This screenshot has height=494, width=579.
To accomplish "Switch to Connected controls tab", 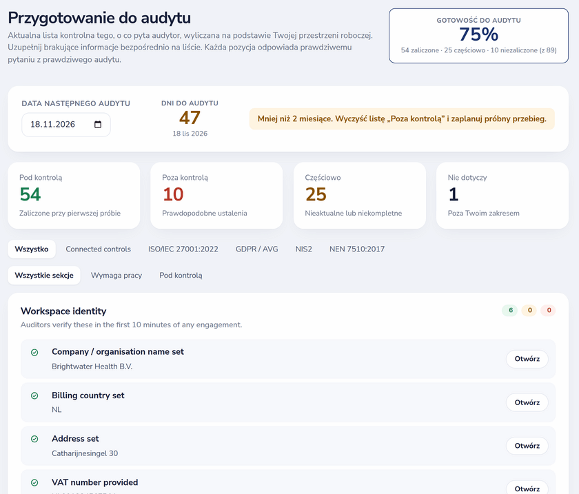I will 98,249.
